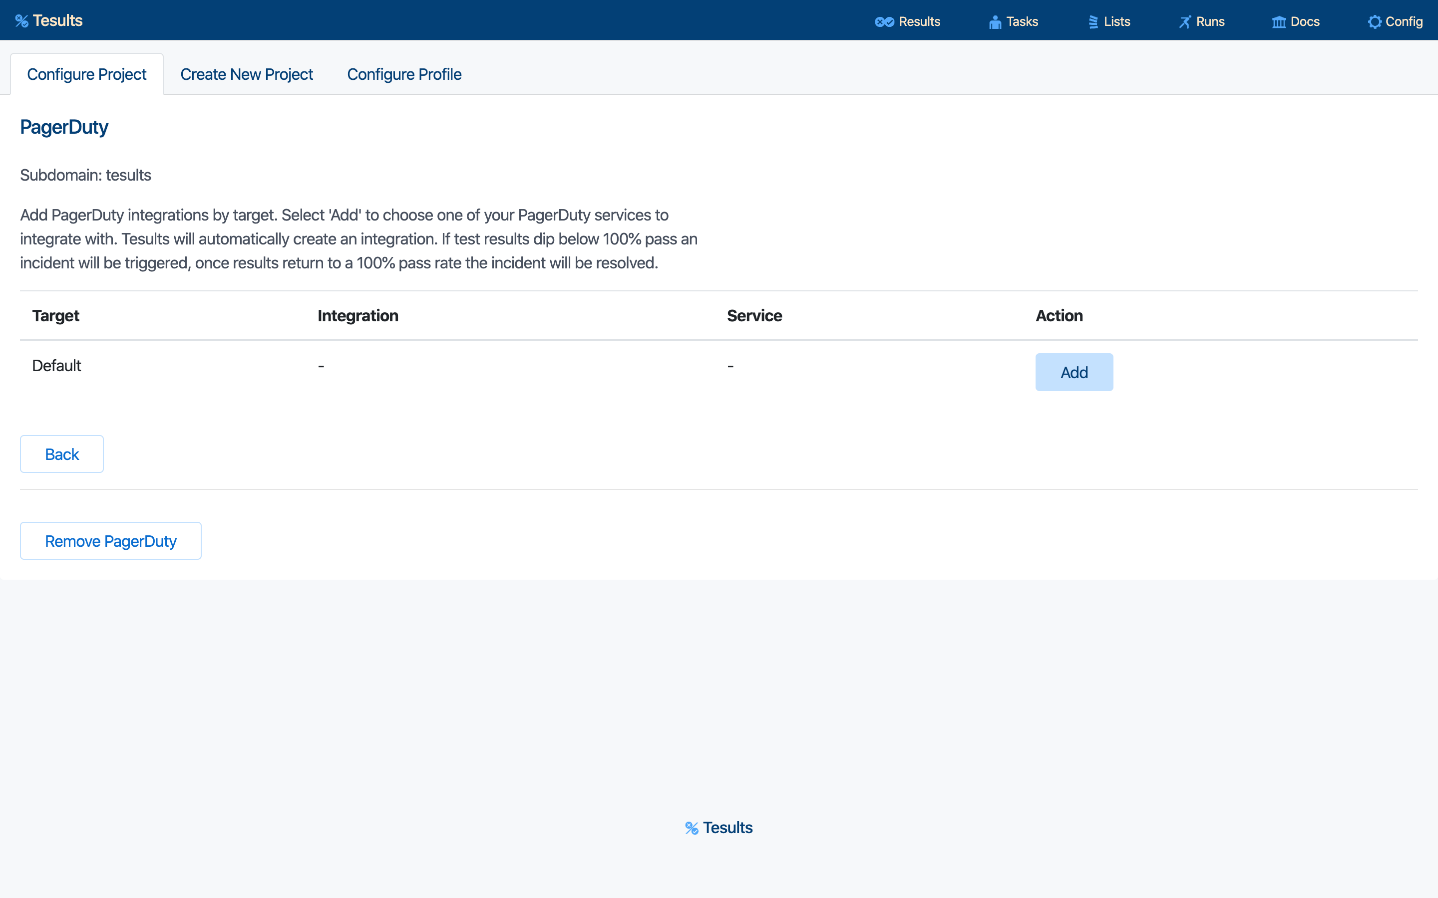
Task: Click the Integration column header
Action: pyautogui.click(x=358, y=316)
